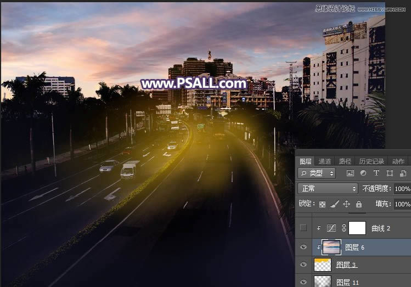Enable lock transparent pixels
Viewport: 411px width, 287px height.
[x=323, y=204]
